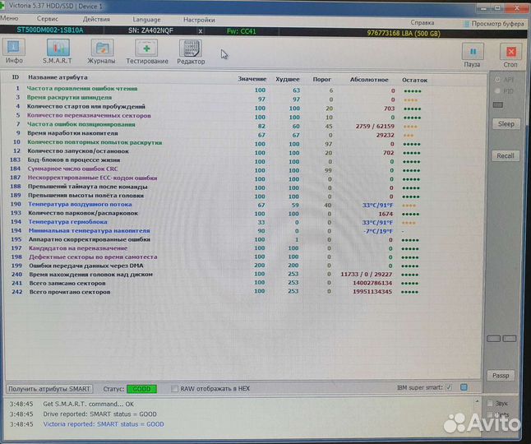Click the Получить атрибуты SMART button

[49, 388]
